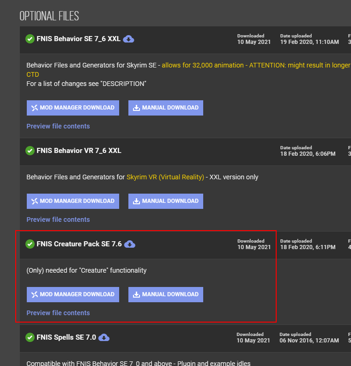Screen dimensions: 351x366
Task: Start Manual Download for FNIS Behavior VR
Action: coord(166,201)
